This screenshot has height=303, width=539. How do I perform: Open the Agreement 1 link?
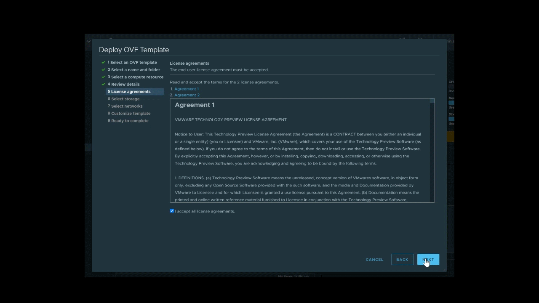[187, 89]
